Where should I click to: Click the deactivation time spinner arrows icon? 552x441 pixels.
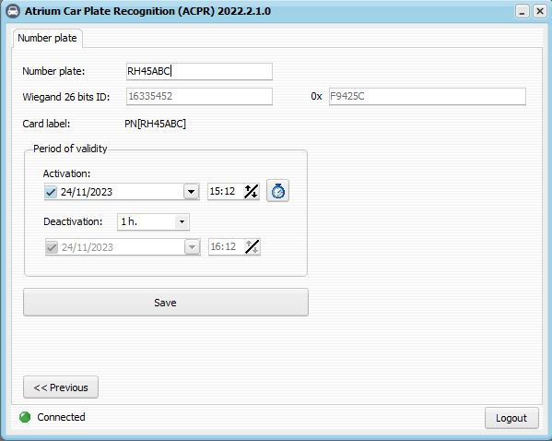pos(253,246)
